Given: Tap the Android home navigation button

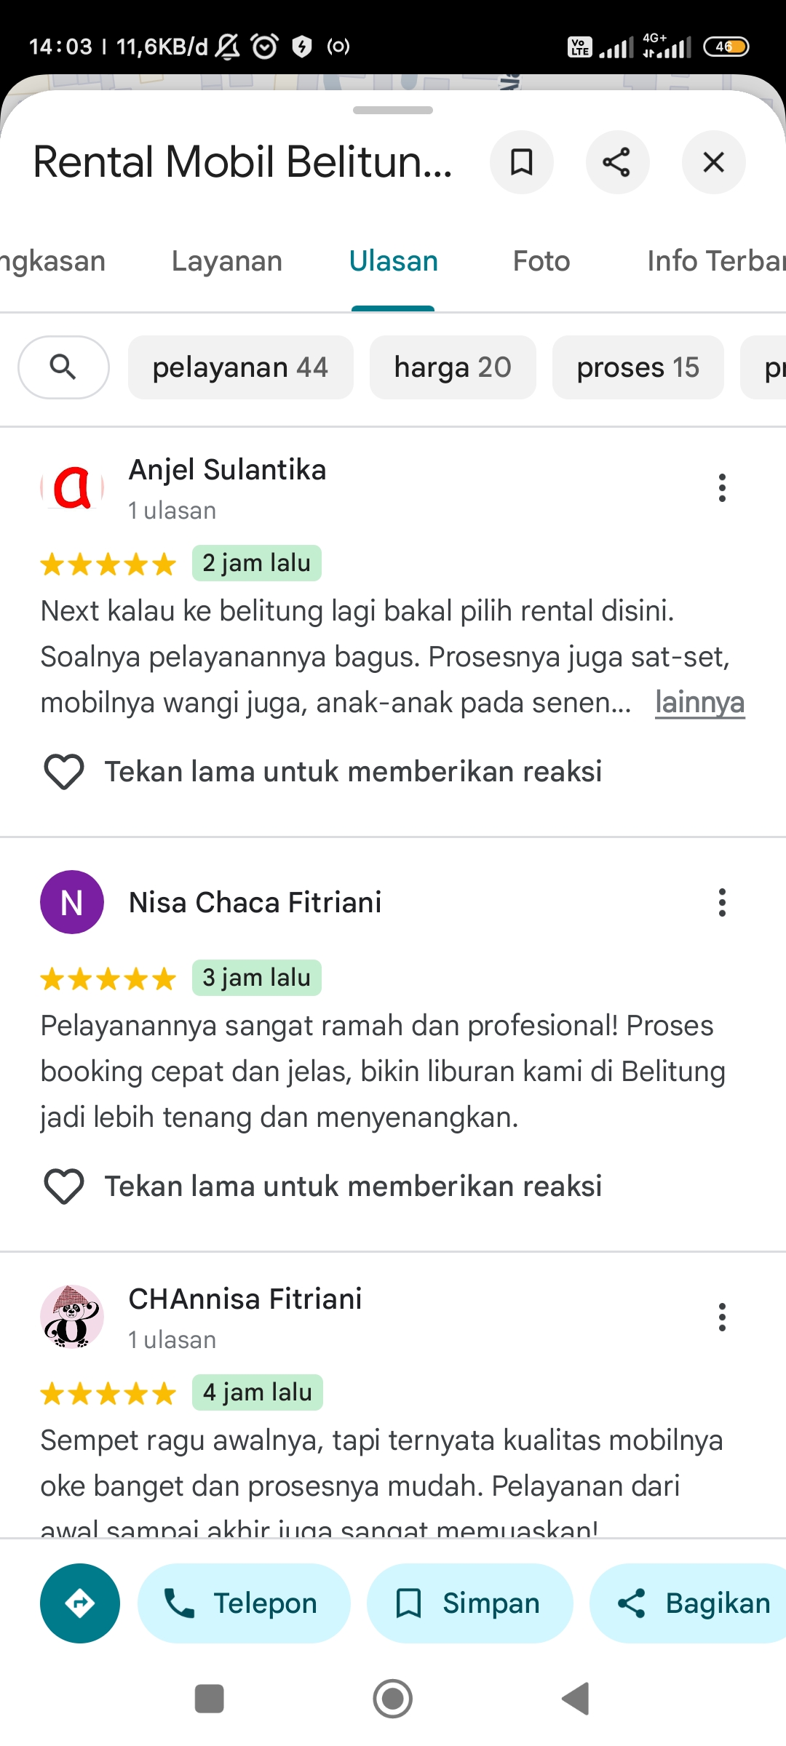Looking at the screenshot, I should (393, 1699).
